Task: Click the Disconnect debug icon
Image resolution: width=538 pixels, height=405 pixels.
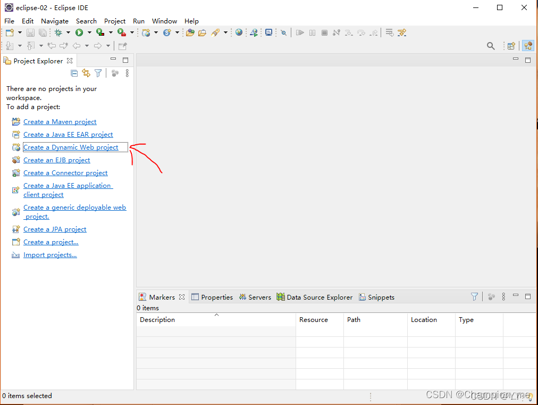Action: [337, 32]
